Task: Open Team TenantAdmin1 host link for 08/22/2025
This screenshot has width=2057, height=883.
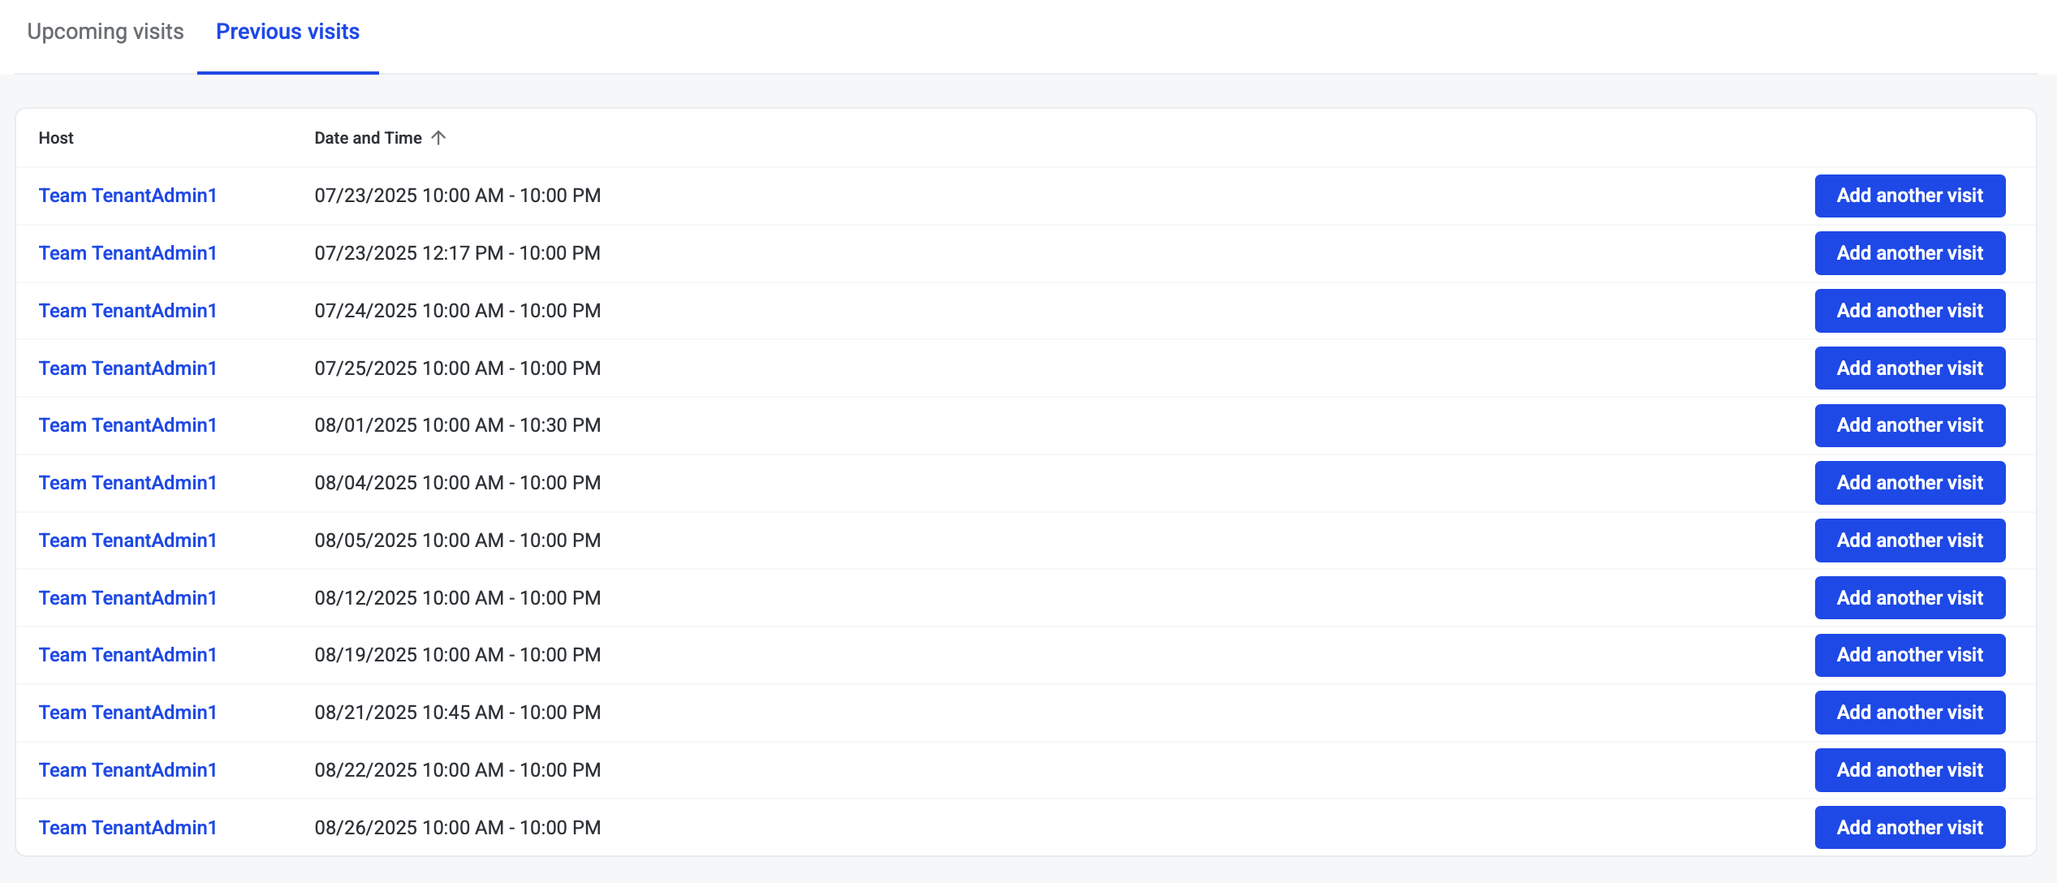Action: click(x=127, y=770)
